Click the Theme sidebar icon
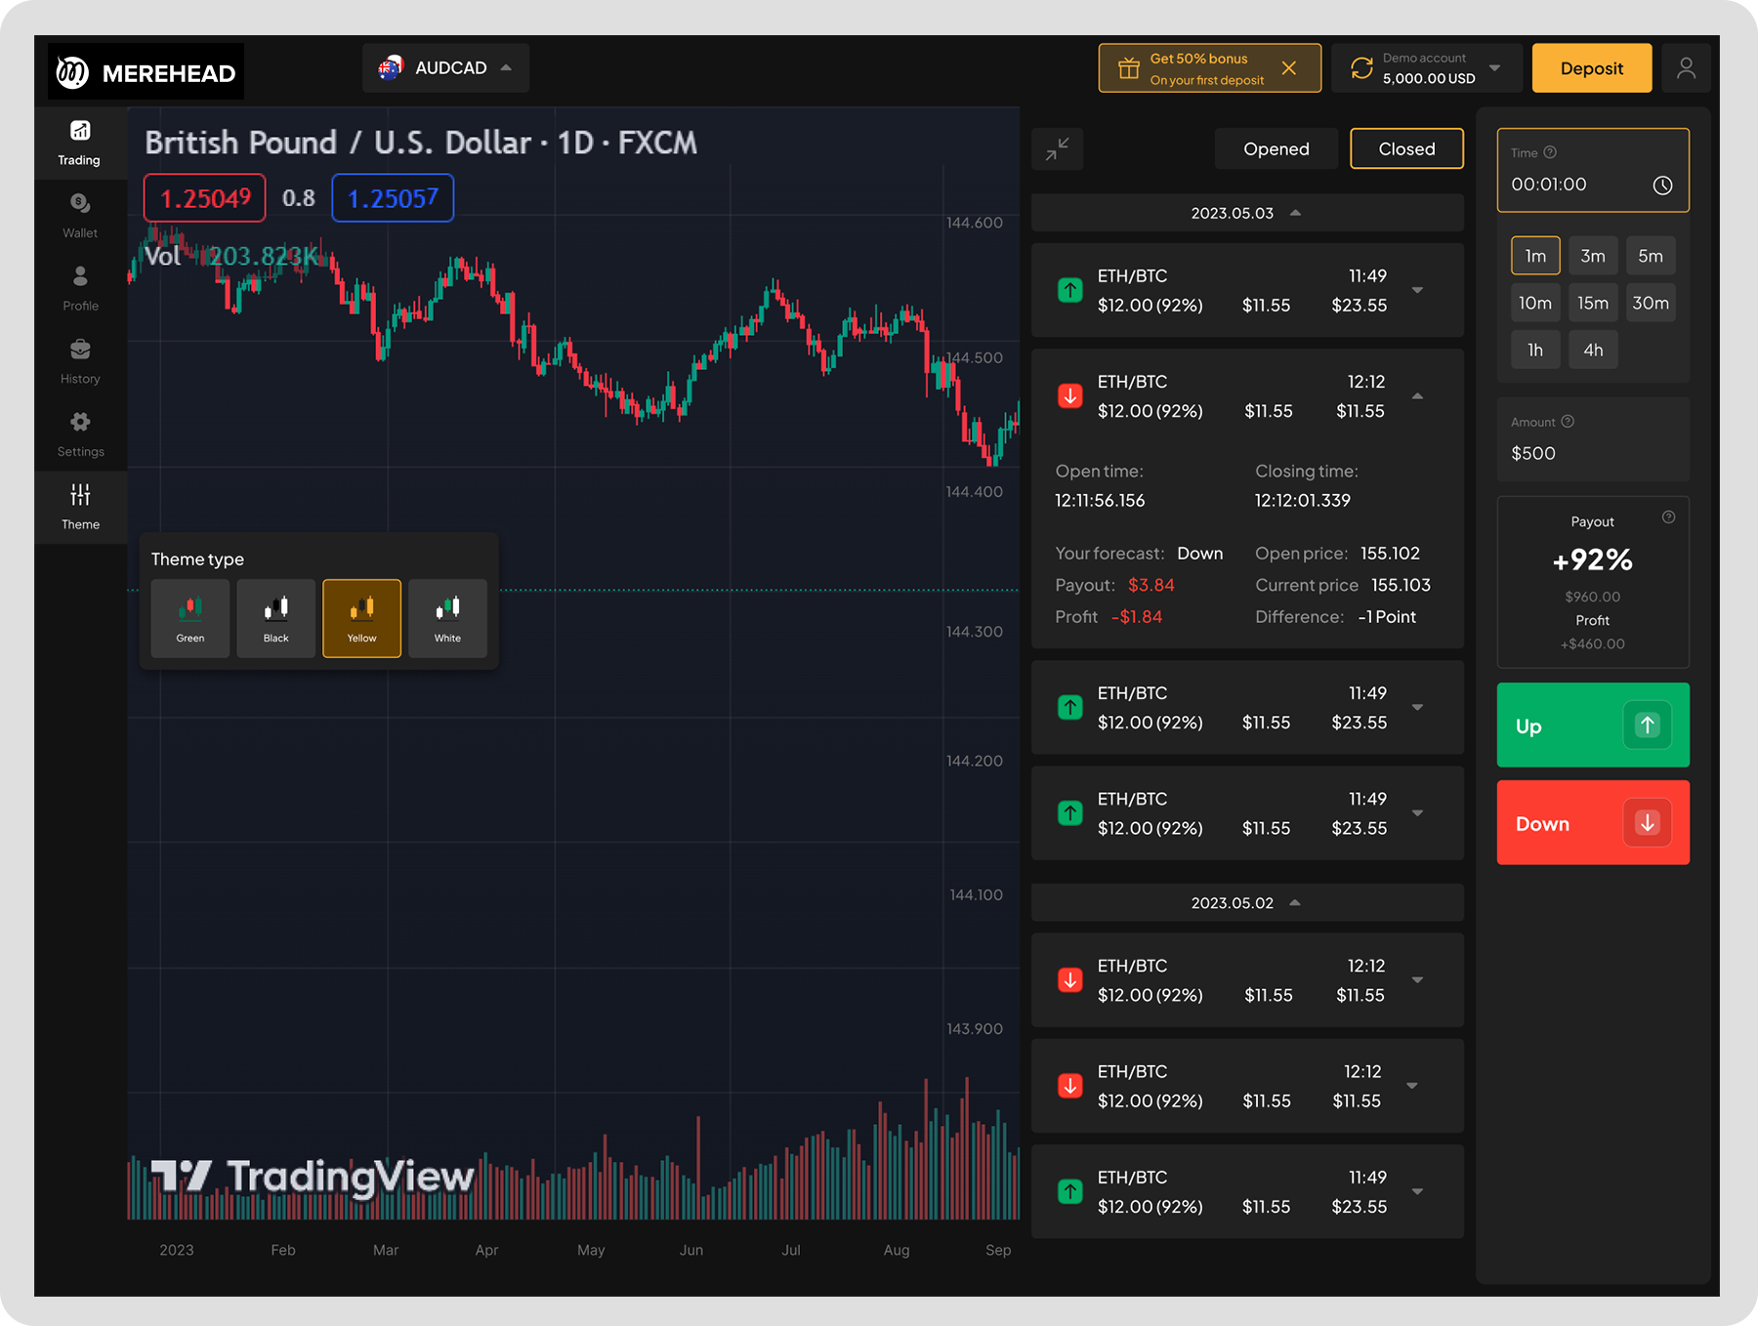The height and width of the screenshot is (1326, 1758). pyautogui.click(x=80, y=507)
